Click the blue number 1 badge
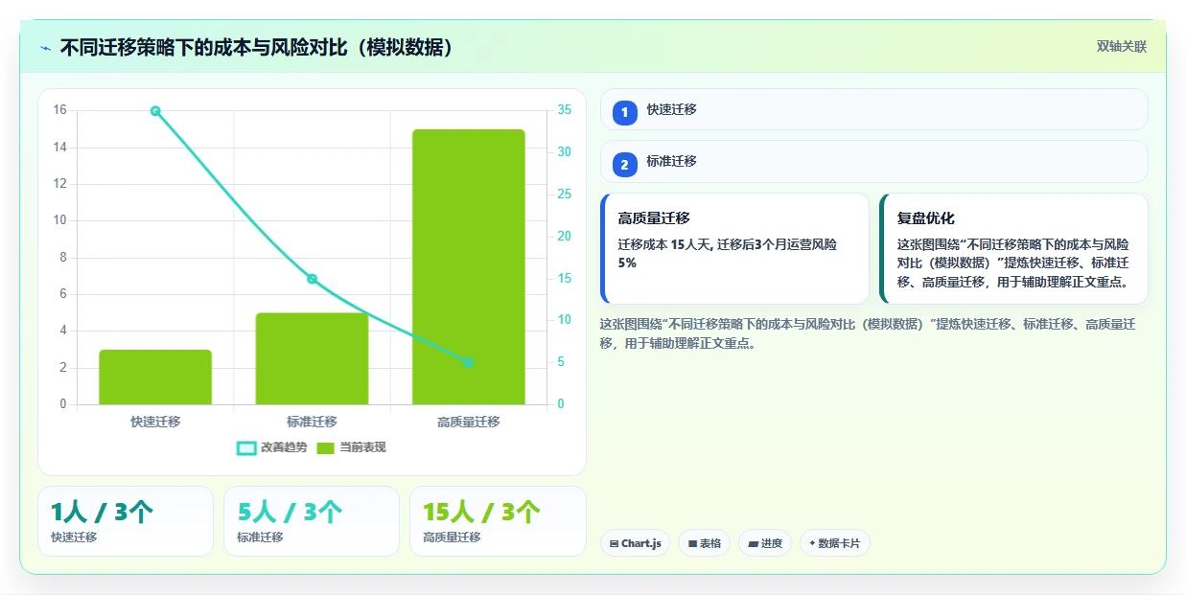Screen dimensions: 1186x595 [625, 113]
